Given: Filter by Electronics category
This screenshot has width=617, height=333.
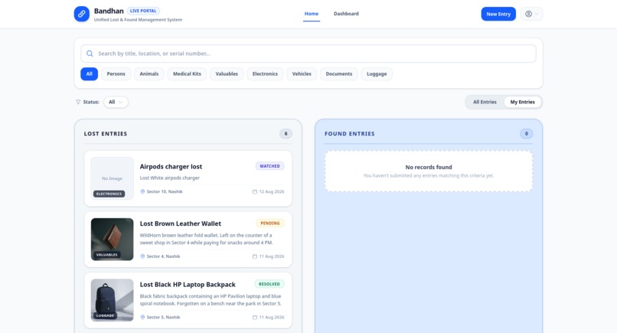Looking at the screenshot, I should [265, 74].
